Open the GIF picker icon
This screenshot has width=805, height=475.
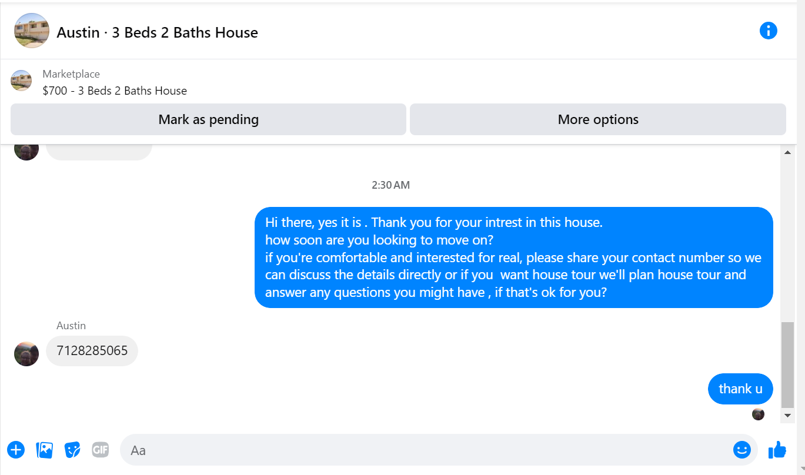tap(101, 450)
